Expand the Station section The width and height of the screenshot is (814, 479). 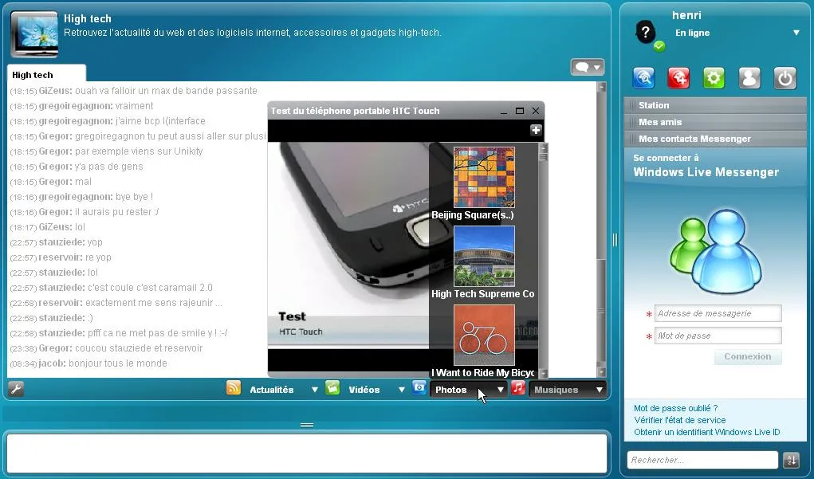pos(715,105)
